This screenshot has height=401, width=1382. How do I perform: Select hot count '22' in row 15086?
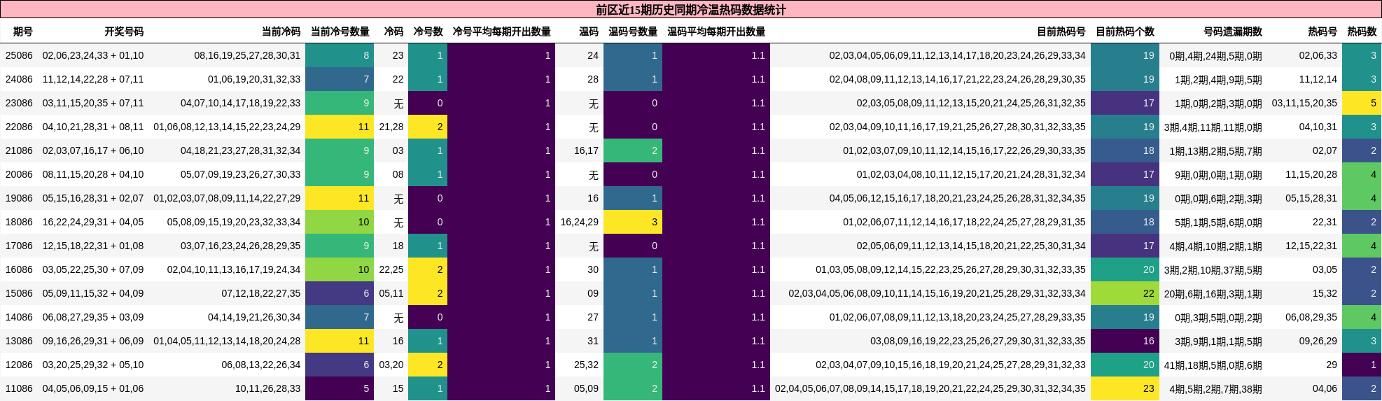click(1125, 293)
